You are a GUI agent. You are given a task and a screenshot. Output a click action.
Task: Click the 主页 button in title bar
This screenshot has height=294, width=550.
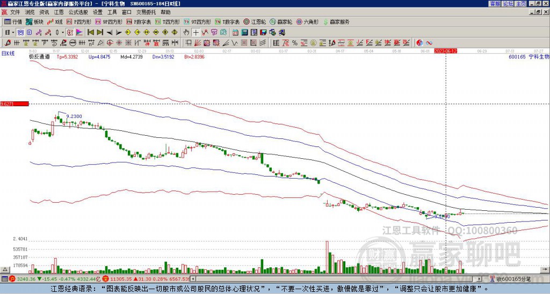[521, 4]
